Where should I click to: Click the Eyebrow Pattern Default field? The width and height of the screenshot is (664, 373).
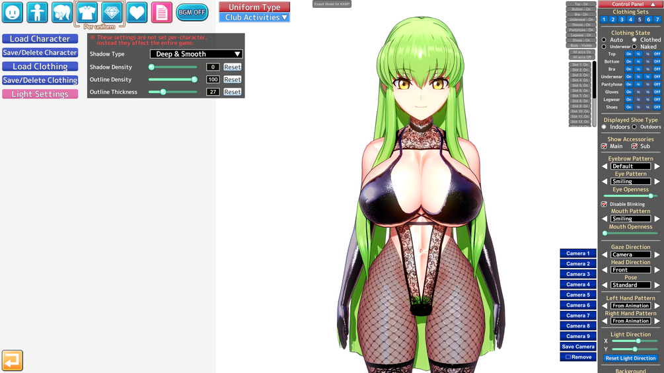(x=630, y=166)
